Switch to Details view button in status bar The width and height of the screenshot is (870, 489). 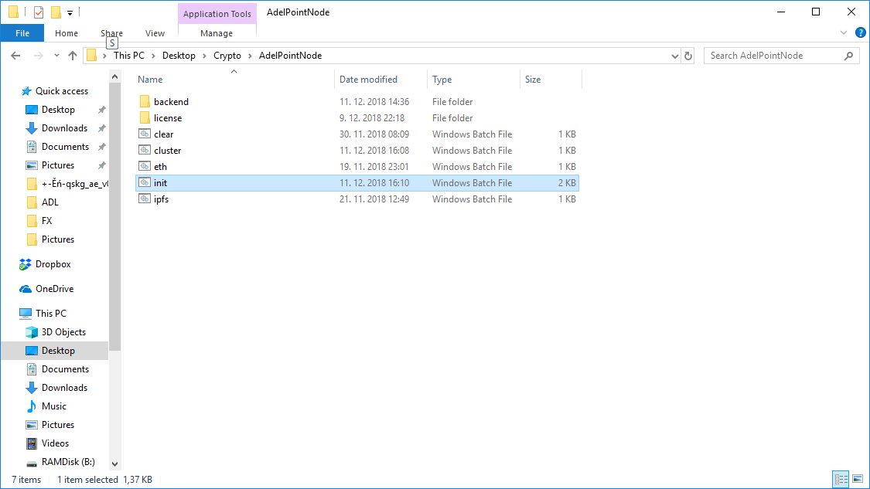(841, 479)
